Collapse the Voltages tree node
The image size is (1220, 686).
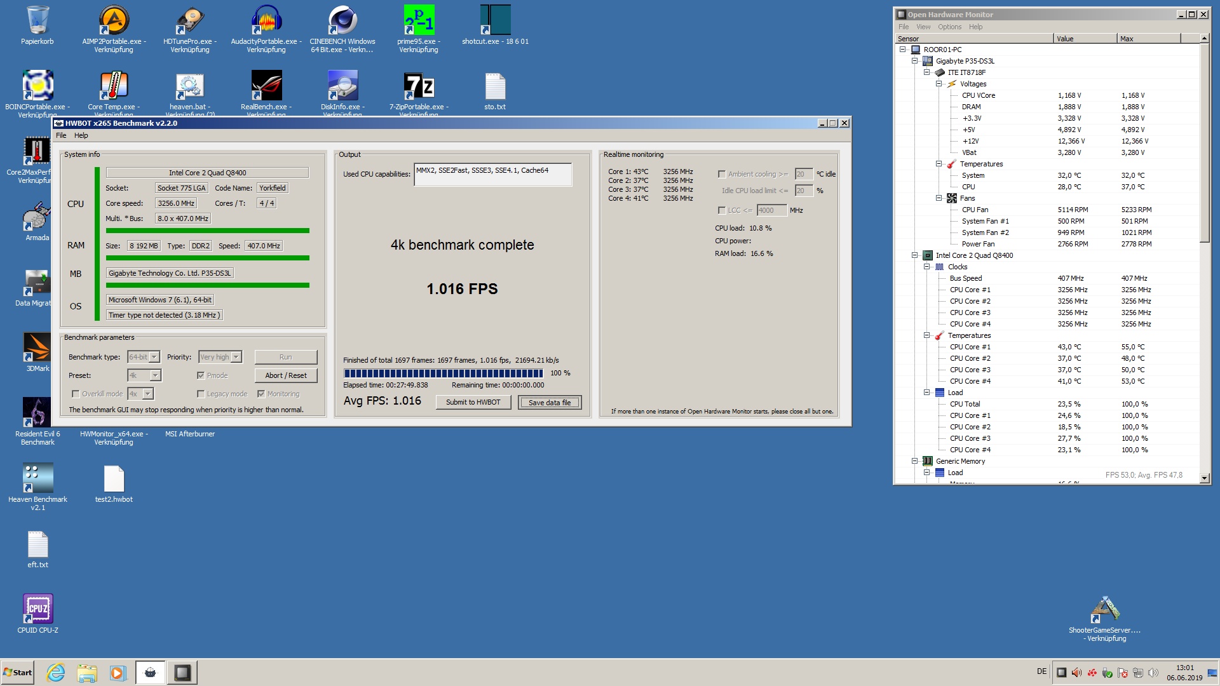[939, 84]
